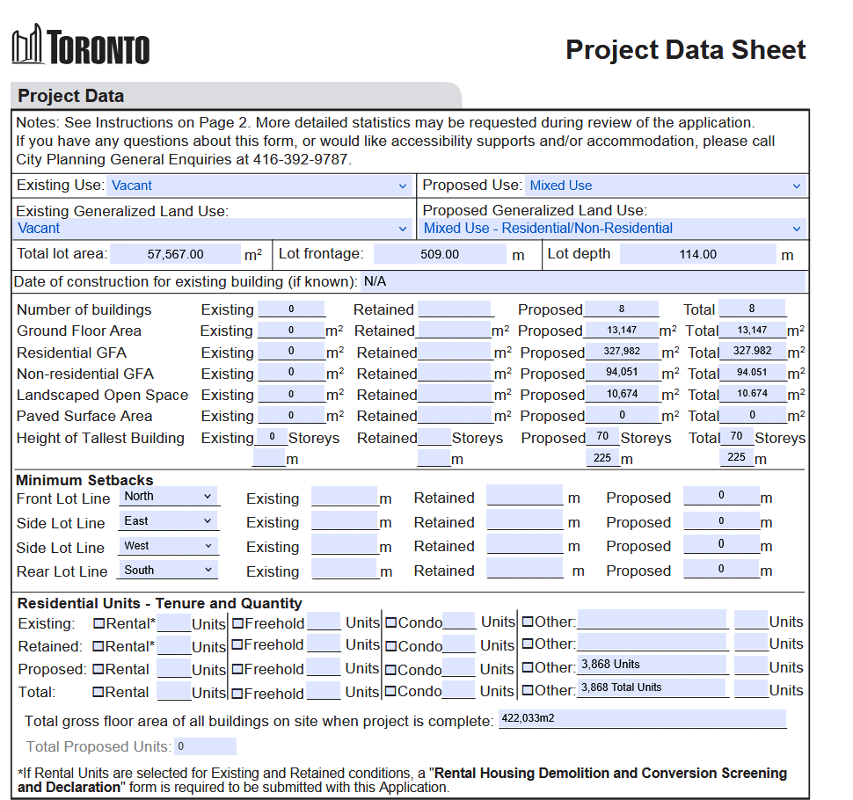Screen dimensions: 853x800
Task: Click the Total lot area field
Action: [x=175, y=254]
